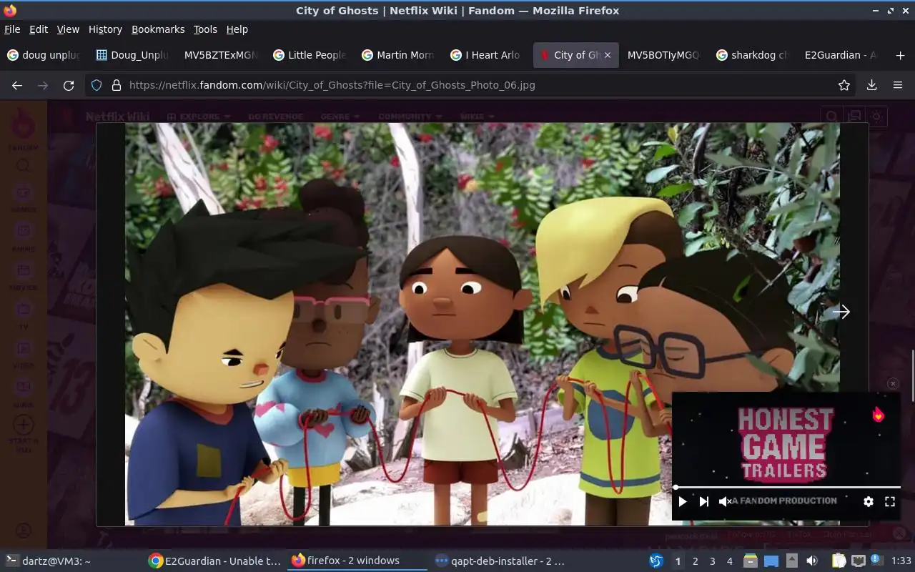Open the Bookmarks menu
This screenshot has height=572, width=915.
tap(158, 29)
